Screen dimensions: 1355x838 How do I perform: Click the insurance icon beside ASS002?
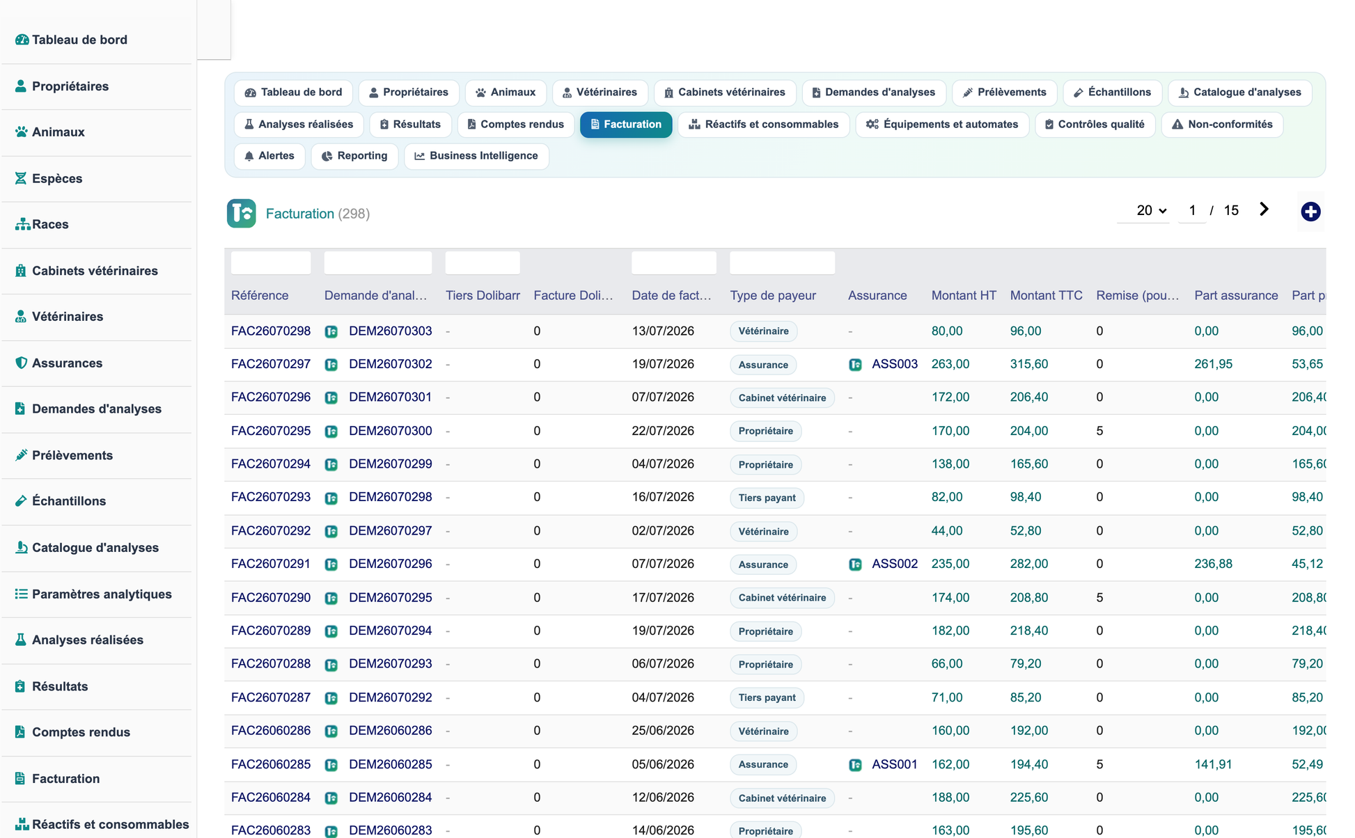click(x=855, y=564)
